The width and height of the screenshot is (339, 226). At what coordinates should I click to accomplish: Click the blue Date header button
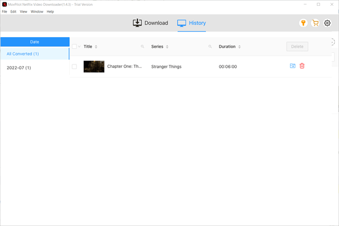click(x=35, y=42)
